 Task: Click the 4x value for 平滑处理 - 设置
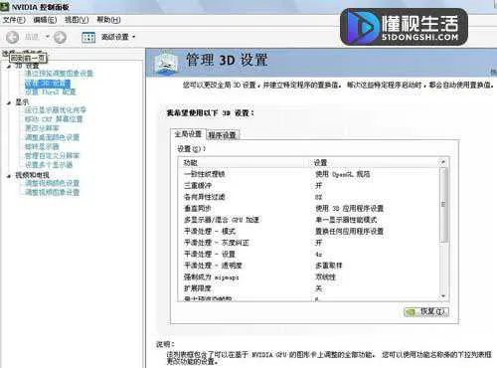[318, 255]
